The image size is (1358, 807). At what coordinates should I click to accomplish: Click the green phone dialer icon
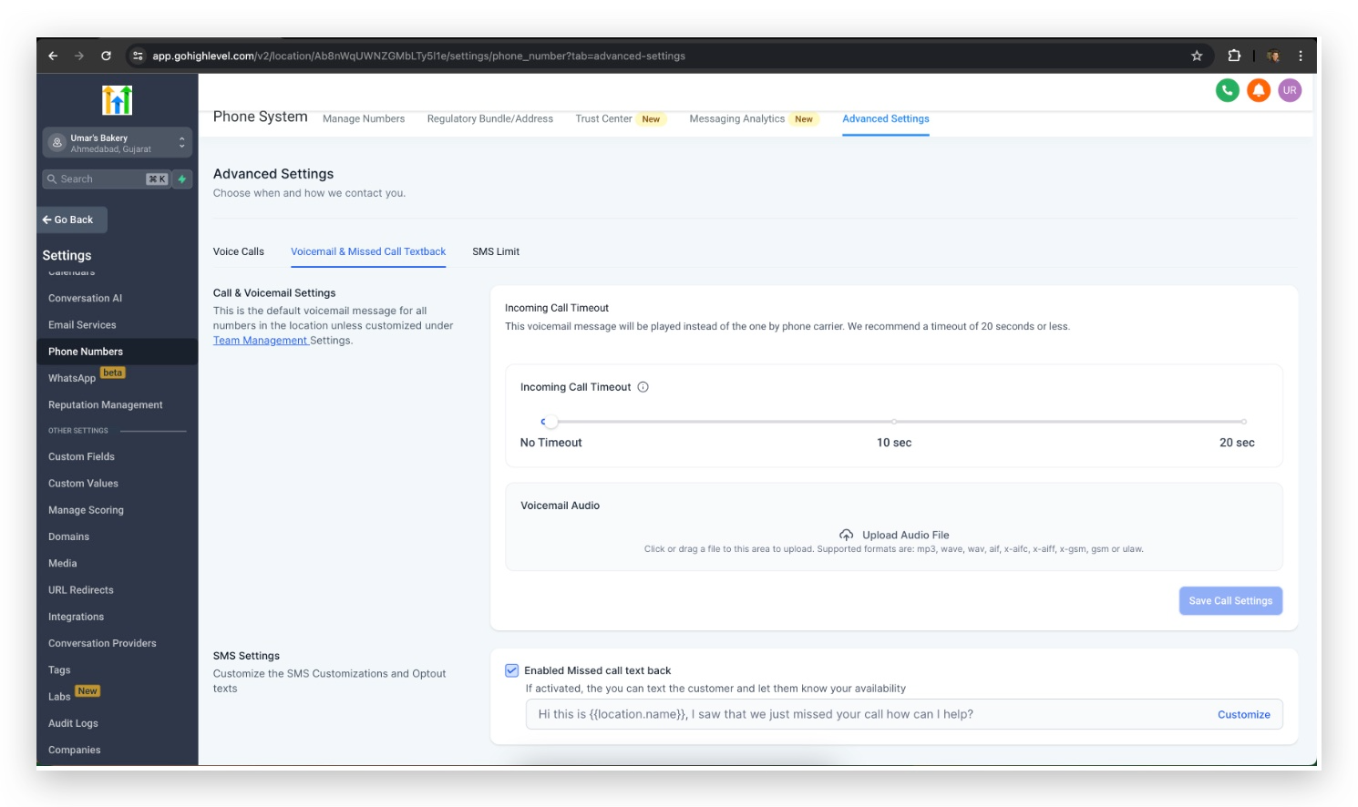click(1228, 90)
